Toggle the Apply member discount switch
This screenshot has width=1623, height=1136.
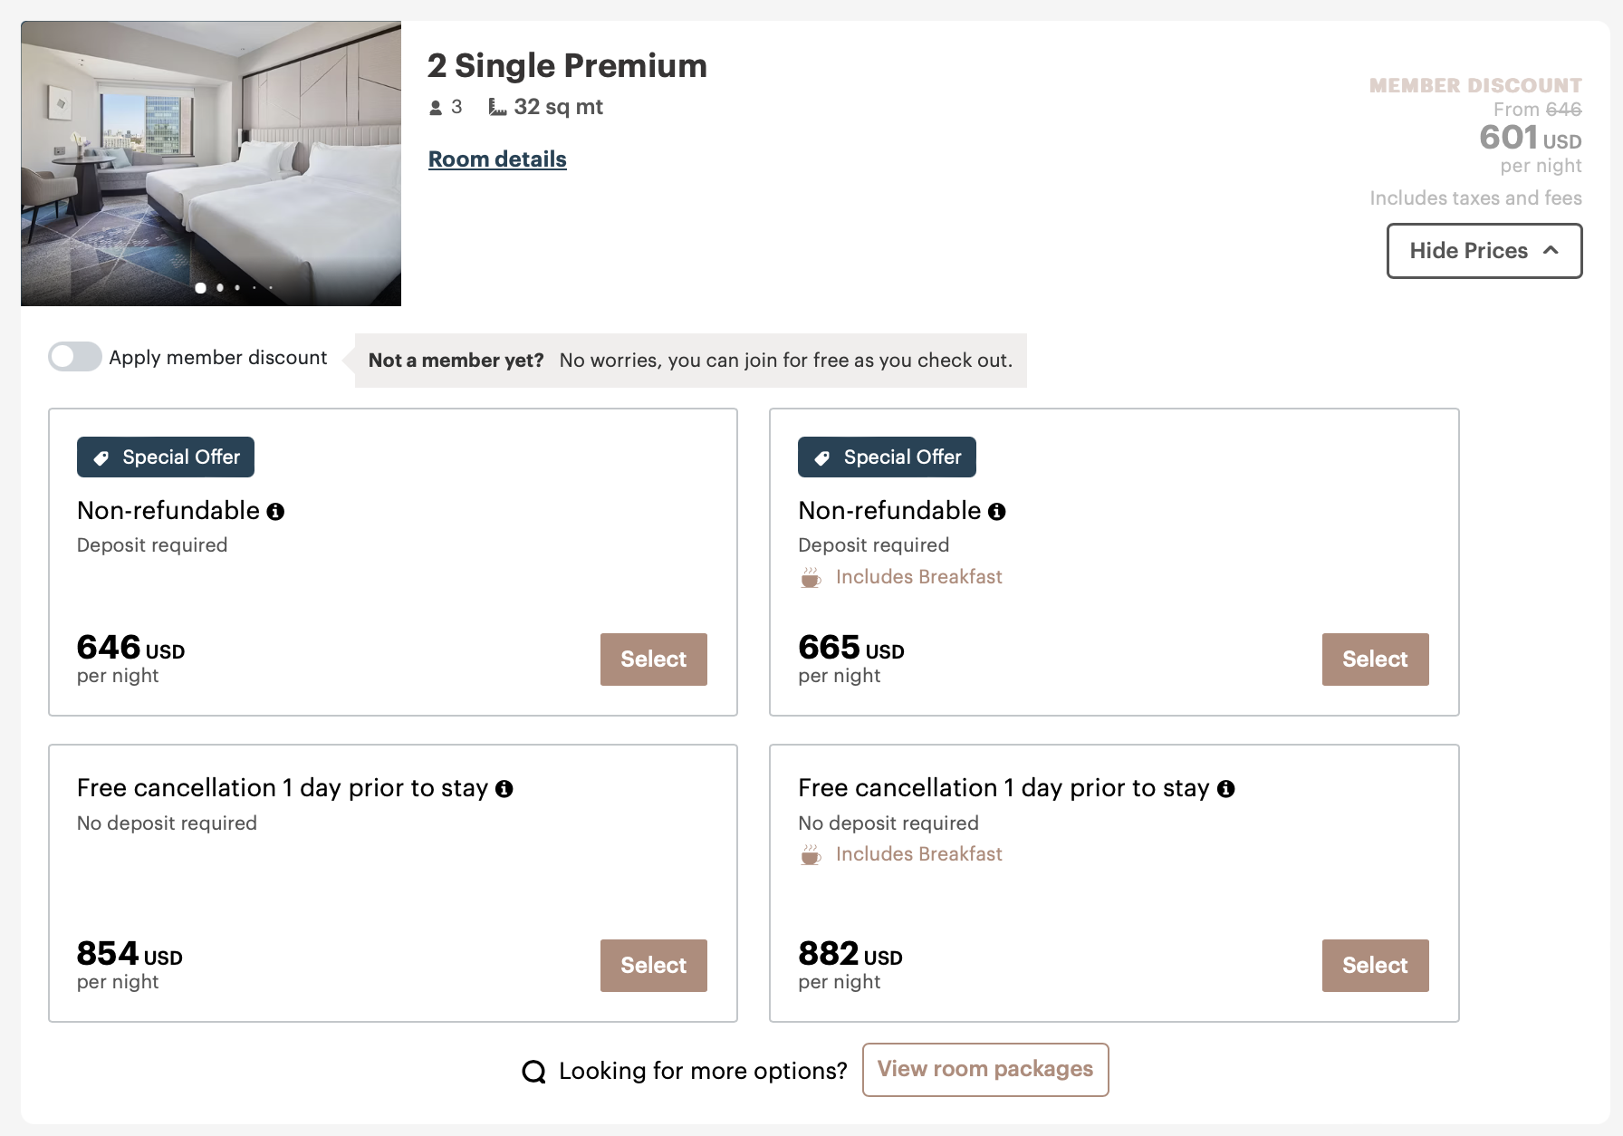coord(75,357)
